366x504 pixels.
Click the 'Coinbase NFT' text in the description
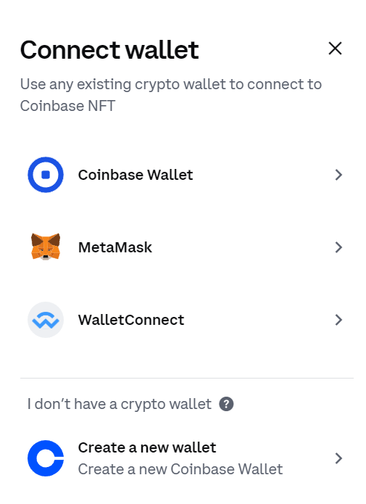click(68, 106)
